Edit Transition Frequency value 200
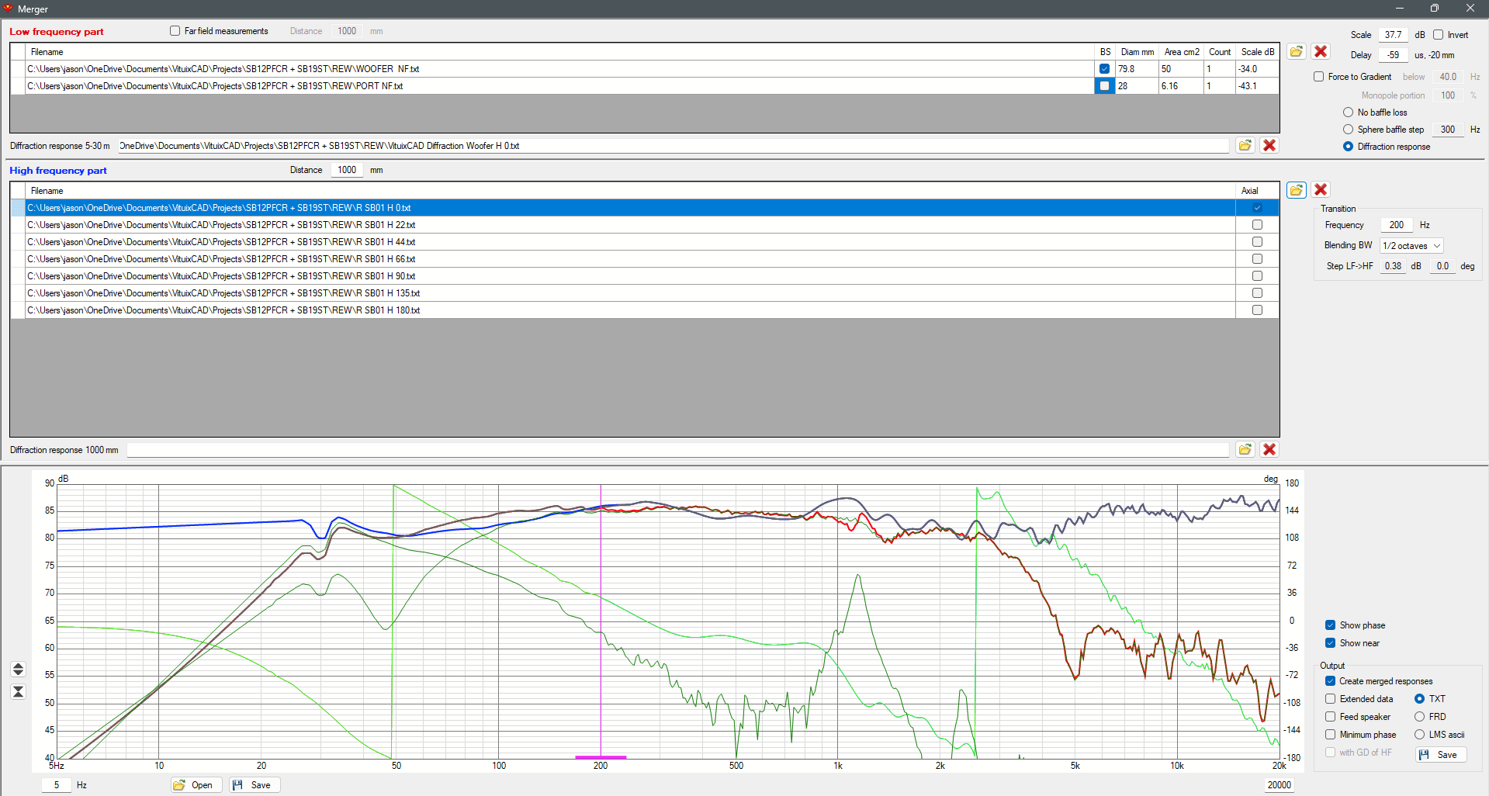The width and height of the screenshot is (1489, 796). tap(1397, 225)
